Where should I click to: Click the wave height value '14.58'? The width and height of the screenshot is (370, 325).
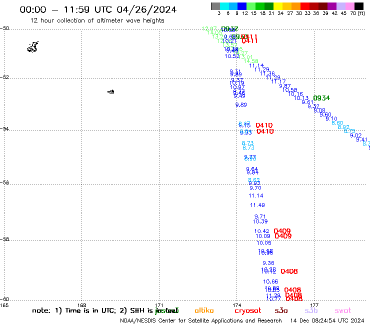[251, 61]
